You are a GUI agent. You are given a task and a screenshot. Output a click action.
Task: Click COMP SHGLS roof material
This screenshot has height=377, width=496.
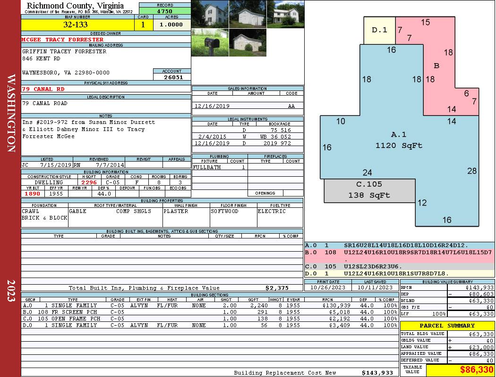(134, 212)
